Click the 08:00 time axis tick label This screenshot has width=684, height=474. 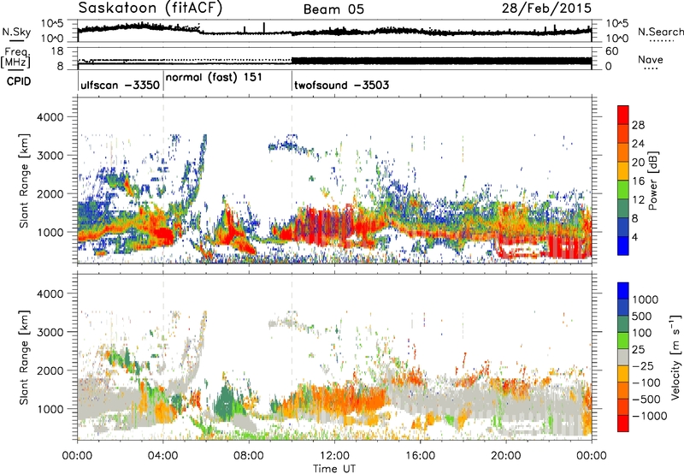coord(249,456)
